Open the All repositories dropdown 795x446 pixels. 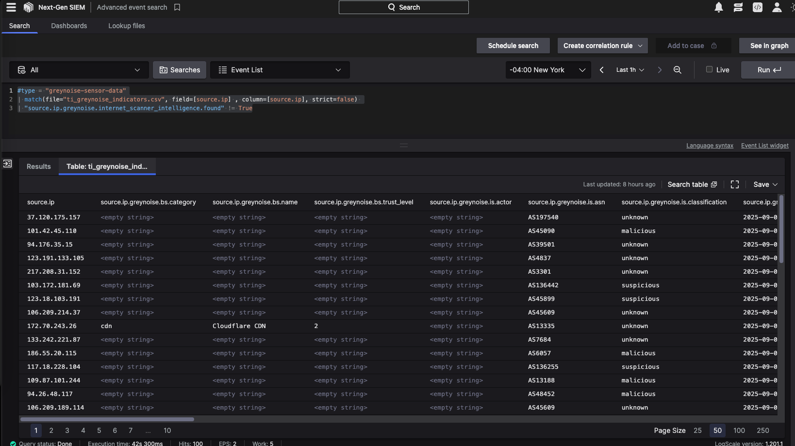tap(79, 70)
